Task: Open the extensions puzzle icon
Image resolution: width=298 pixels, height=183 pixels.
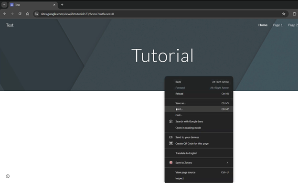Action: click(x=294, y=14)
